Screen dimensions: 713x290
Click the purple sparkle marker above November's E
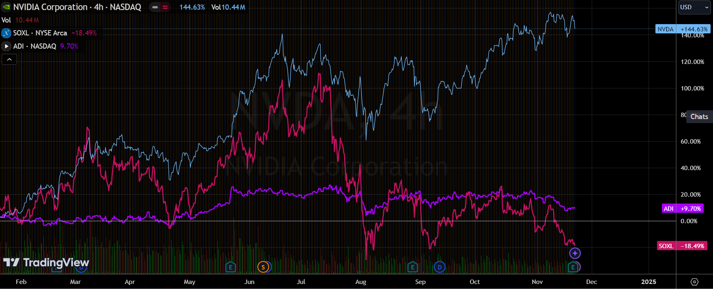[x=575, y=253]
